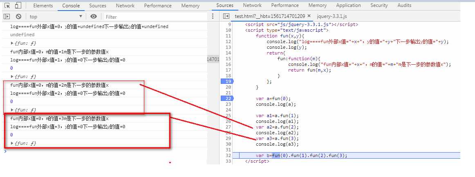The image size is (475, 177).
Task: Click the closing '</script>' tag line
Action: tap(257, 161)
